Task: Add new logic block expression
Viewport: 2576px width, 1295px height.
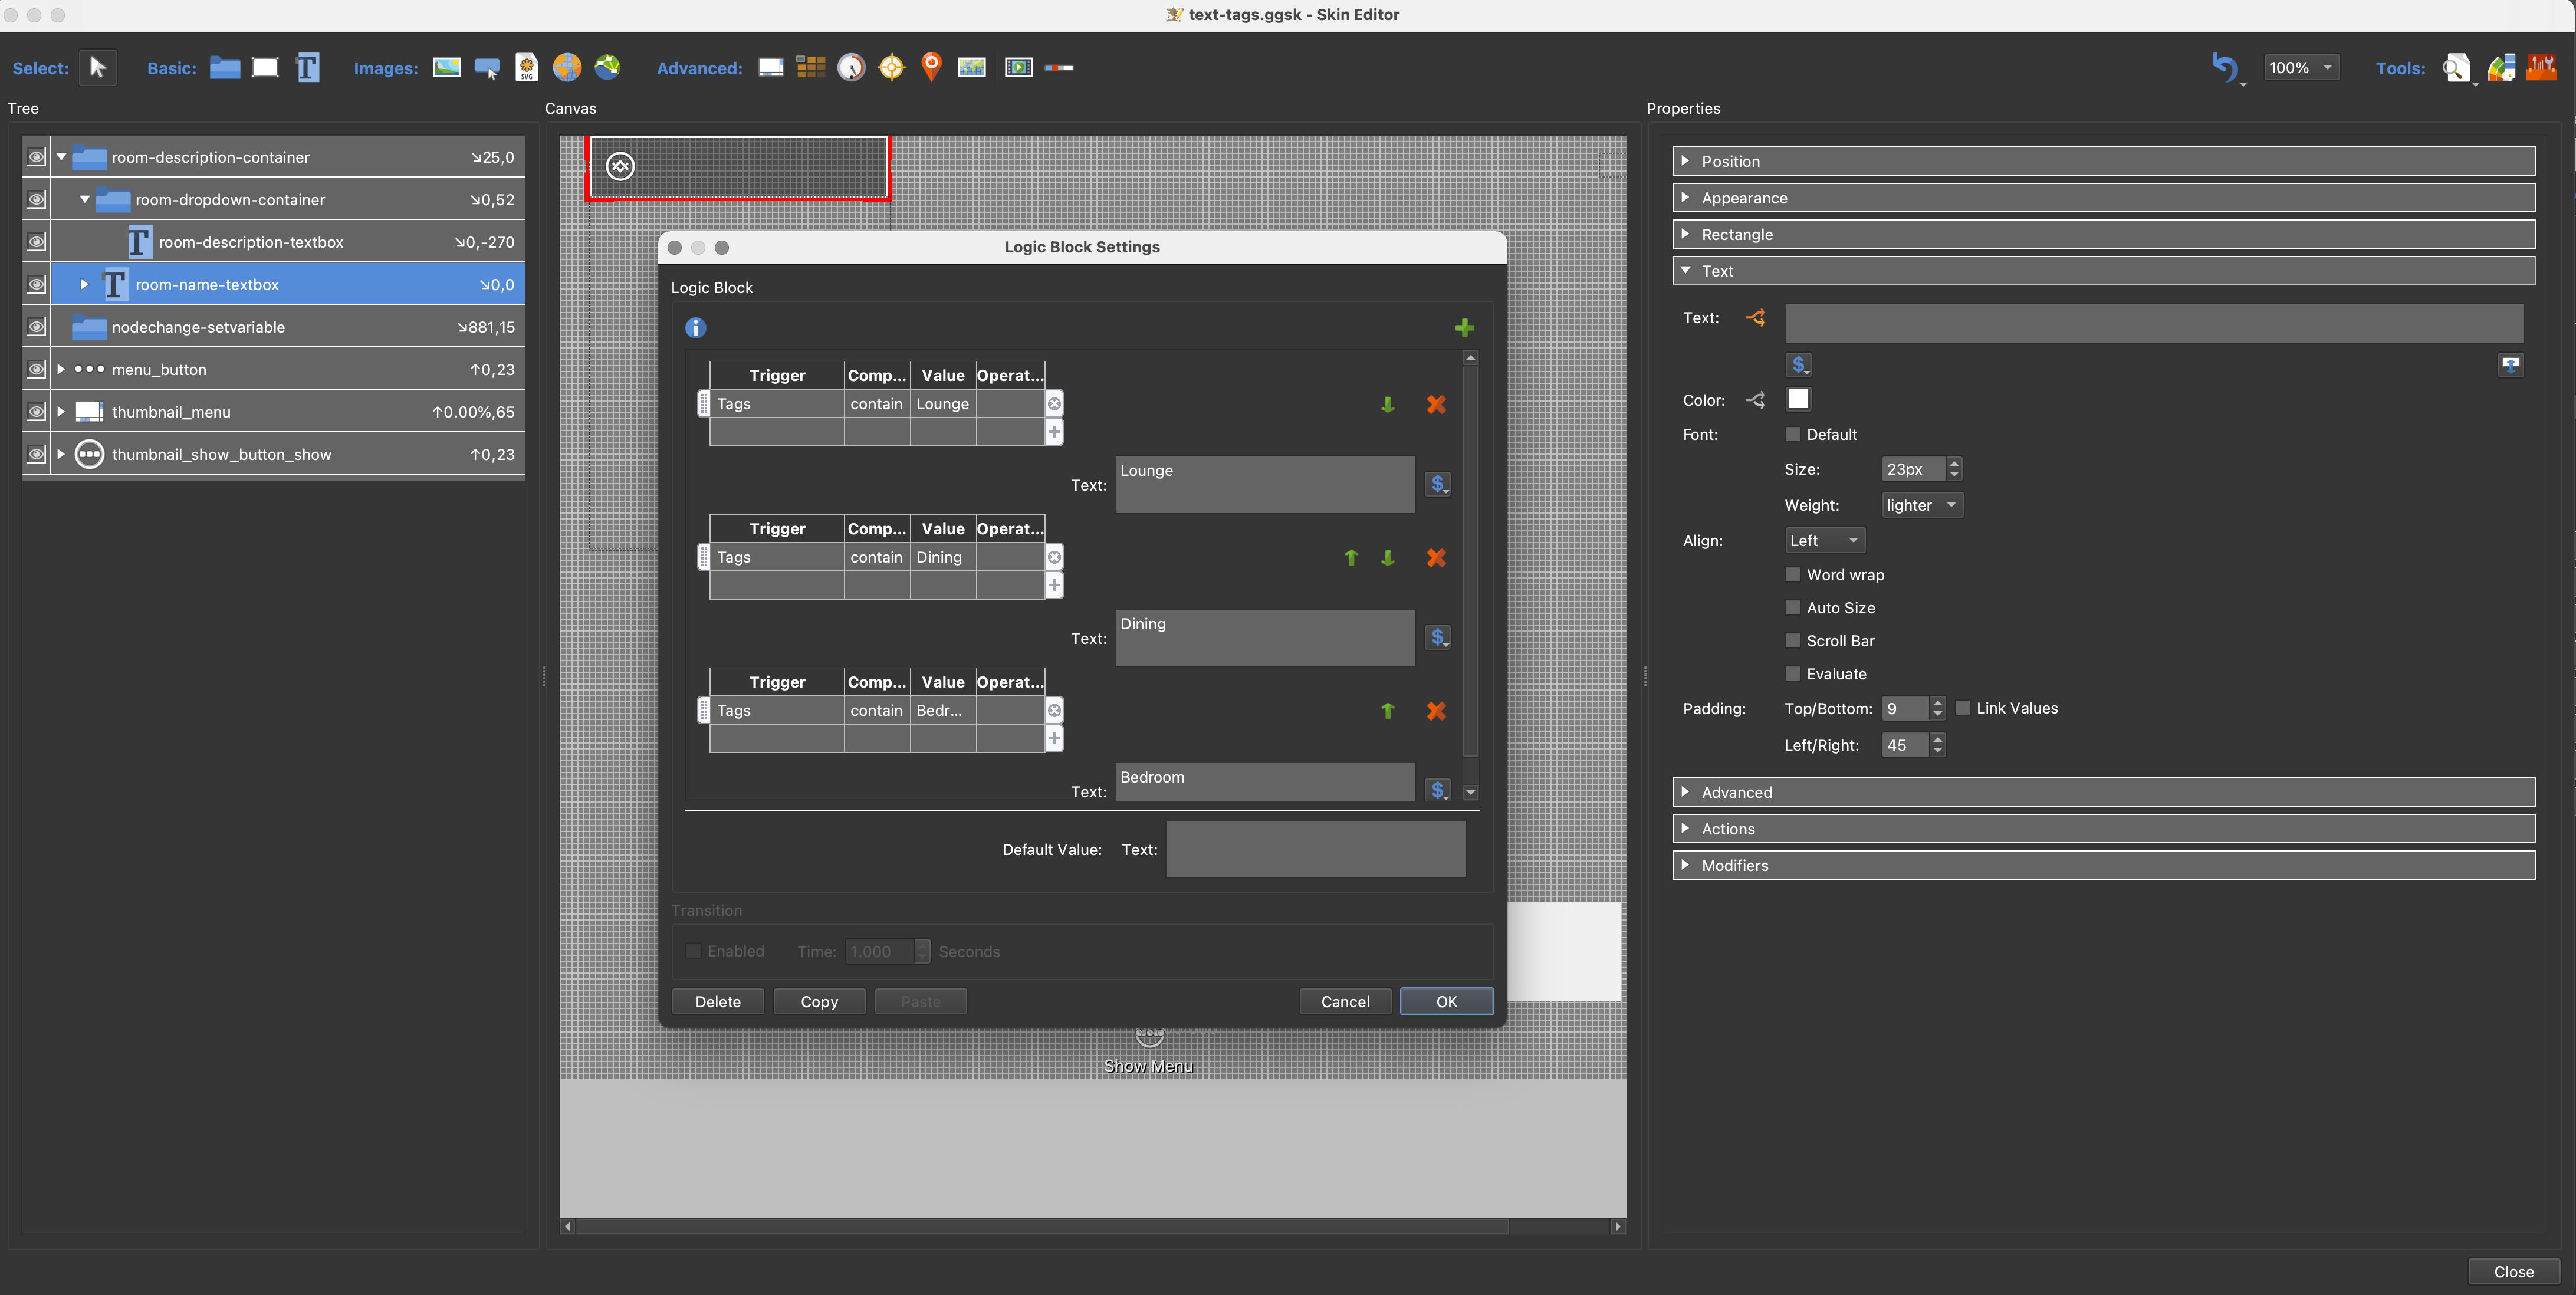Action: (x=1464, y=327)
